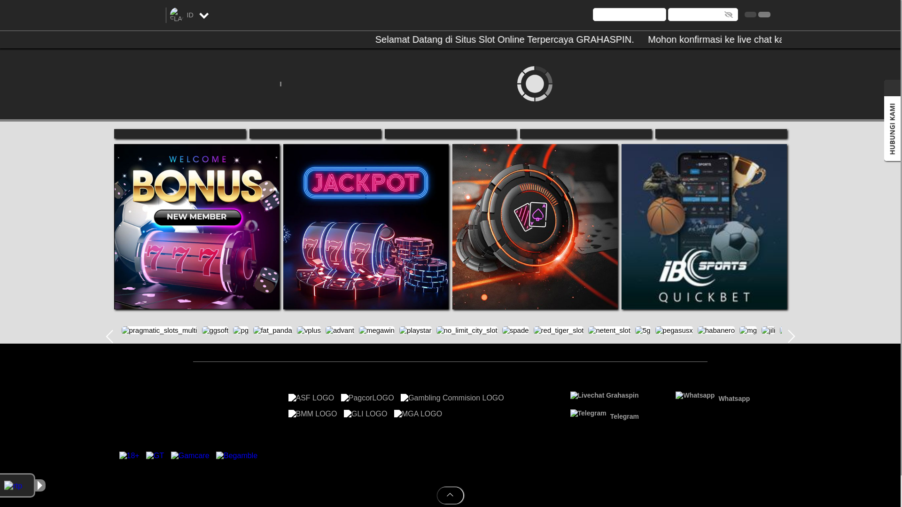902x507 pixels.
Task: Click the 18+ badge
Action: 129,456
